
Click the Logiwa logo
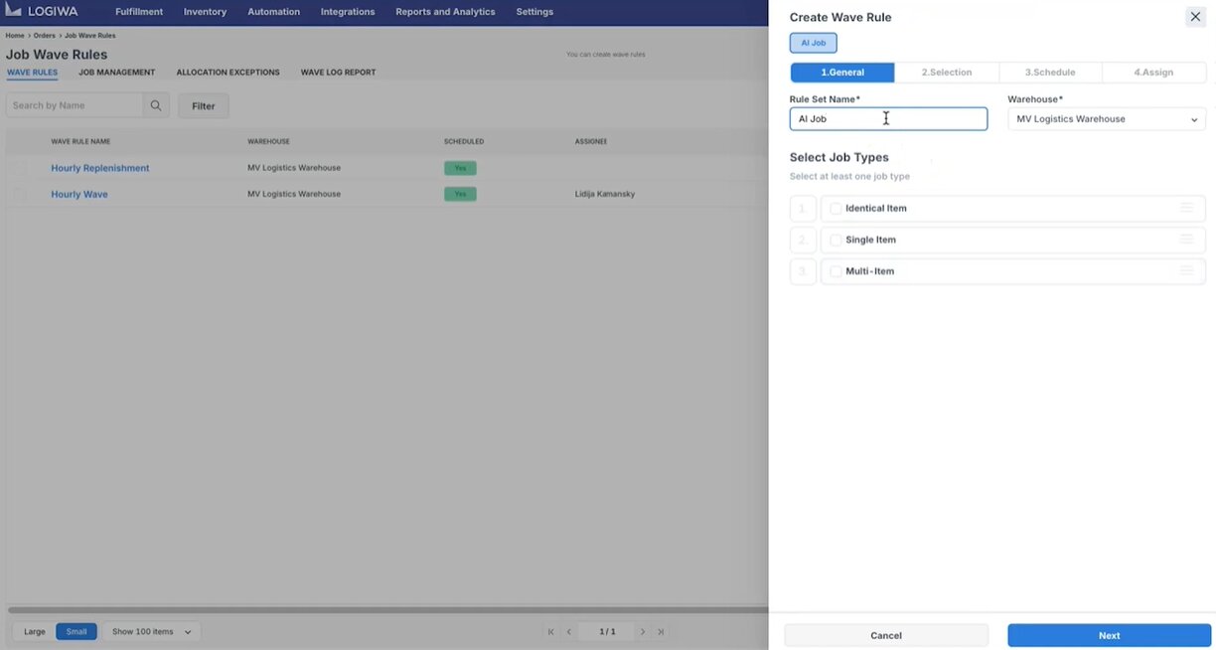click(x=42, y=12)
